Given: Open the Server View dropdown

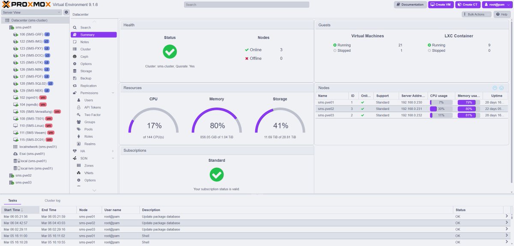Looking at the screenshot, I should pos(32,12).
